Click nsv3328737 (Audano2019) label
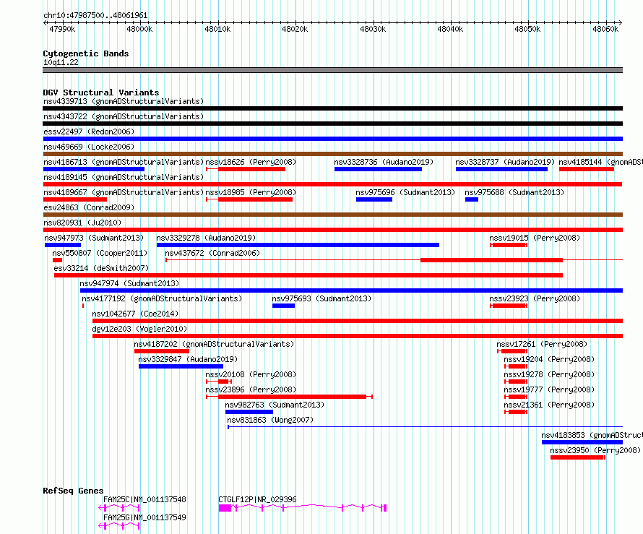The height and width of the screenshot is (534, 643). (x=505, y=162)
